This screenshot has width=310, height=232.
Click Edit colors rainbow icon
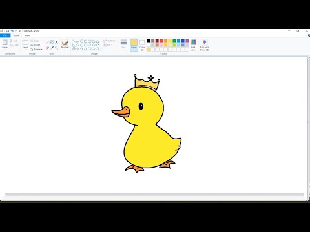click(193, 42)
